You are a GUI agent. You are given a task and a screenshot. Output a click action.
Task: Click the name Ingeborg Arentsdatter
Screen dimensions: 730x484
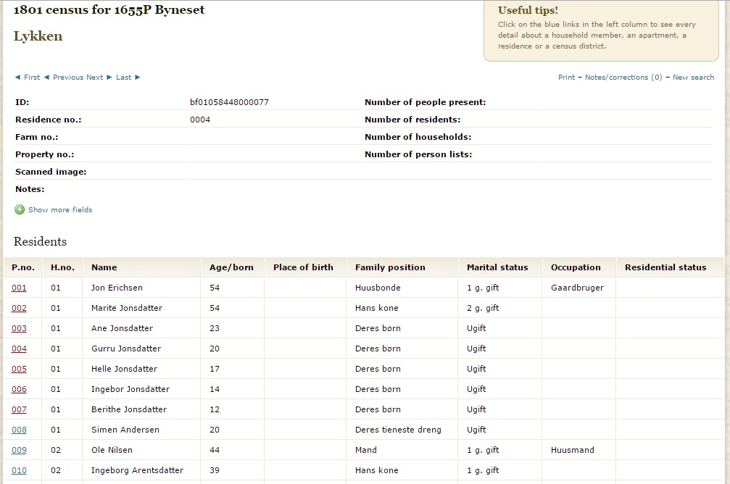(x=137, y=470)
